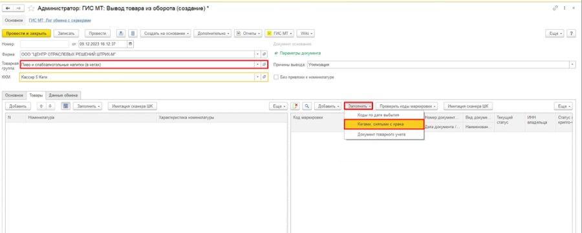Screen dimensions: 582x233
Task: Open the Дополнительно dropdown
Action: click(x=213, y=34)
